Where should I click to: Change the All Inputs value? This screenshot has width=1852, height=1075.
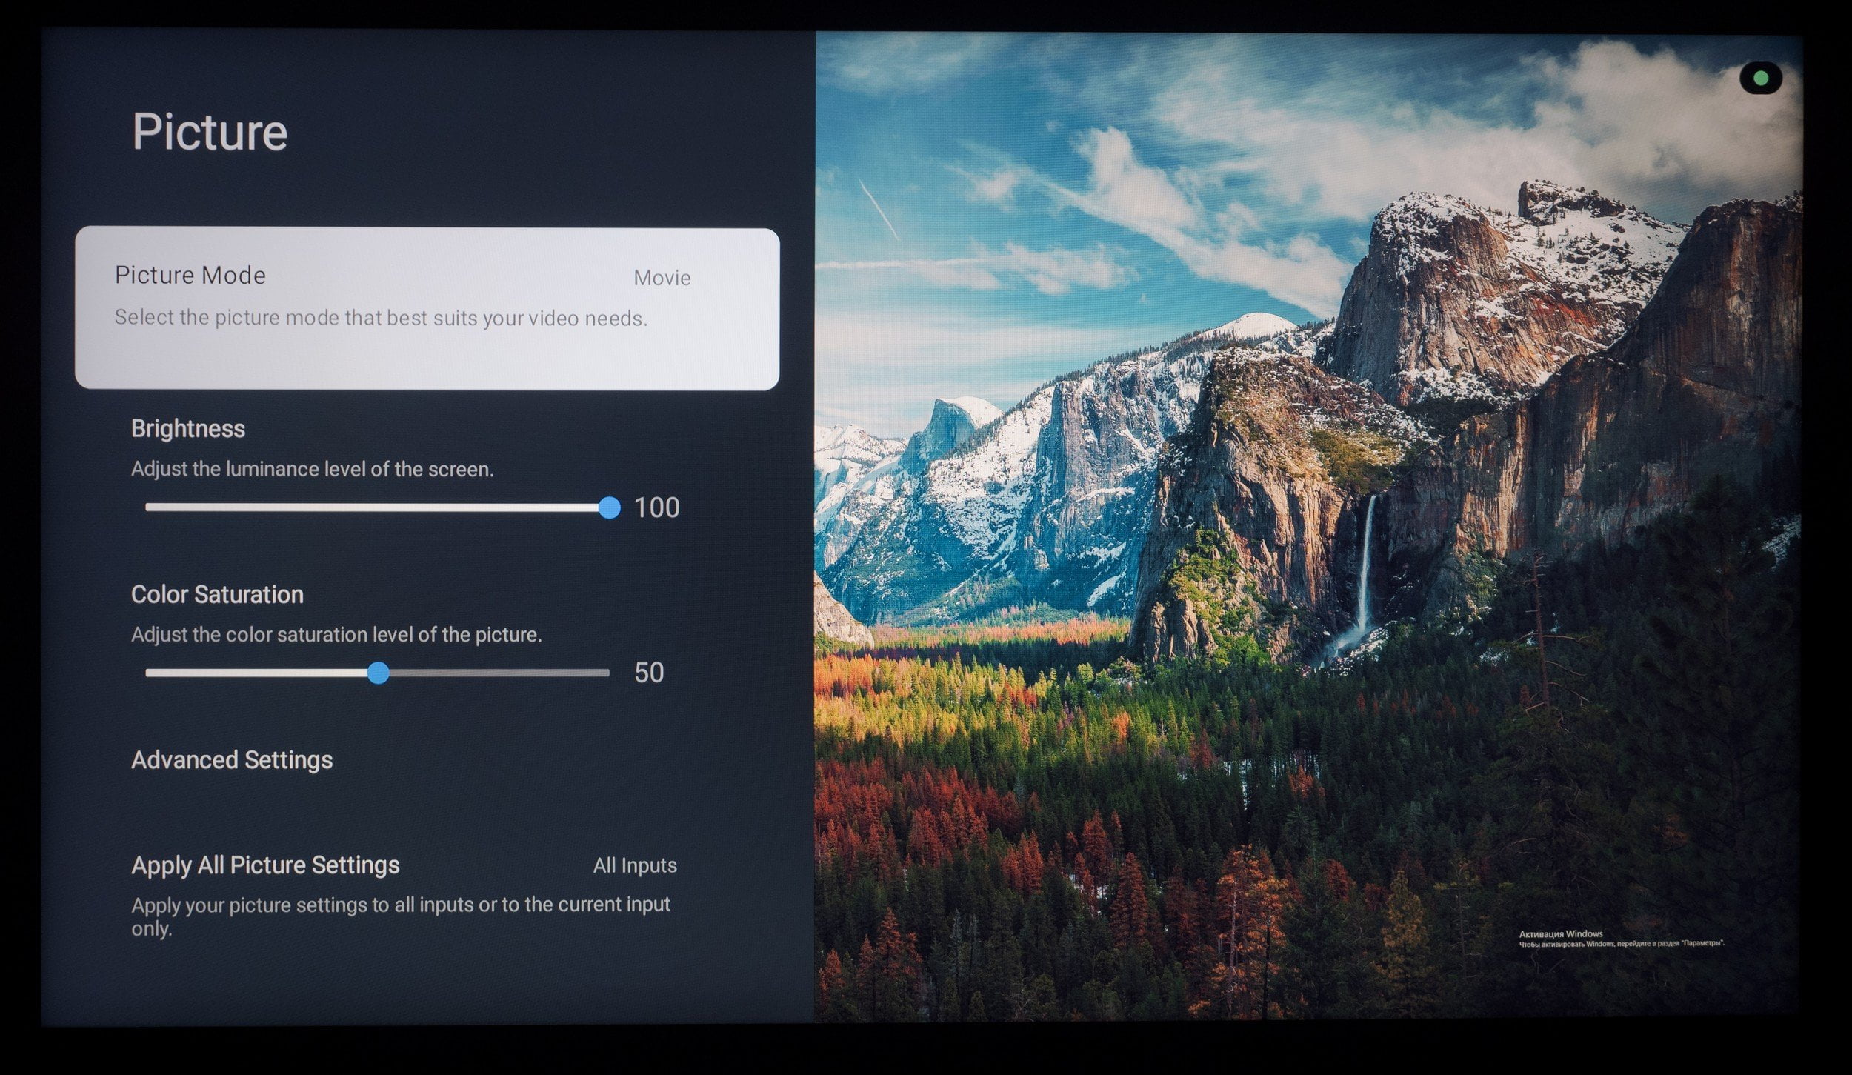pyautogui.click(x=635, y=865)
